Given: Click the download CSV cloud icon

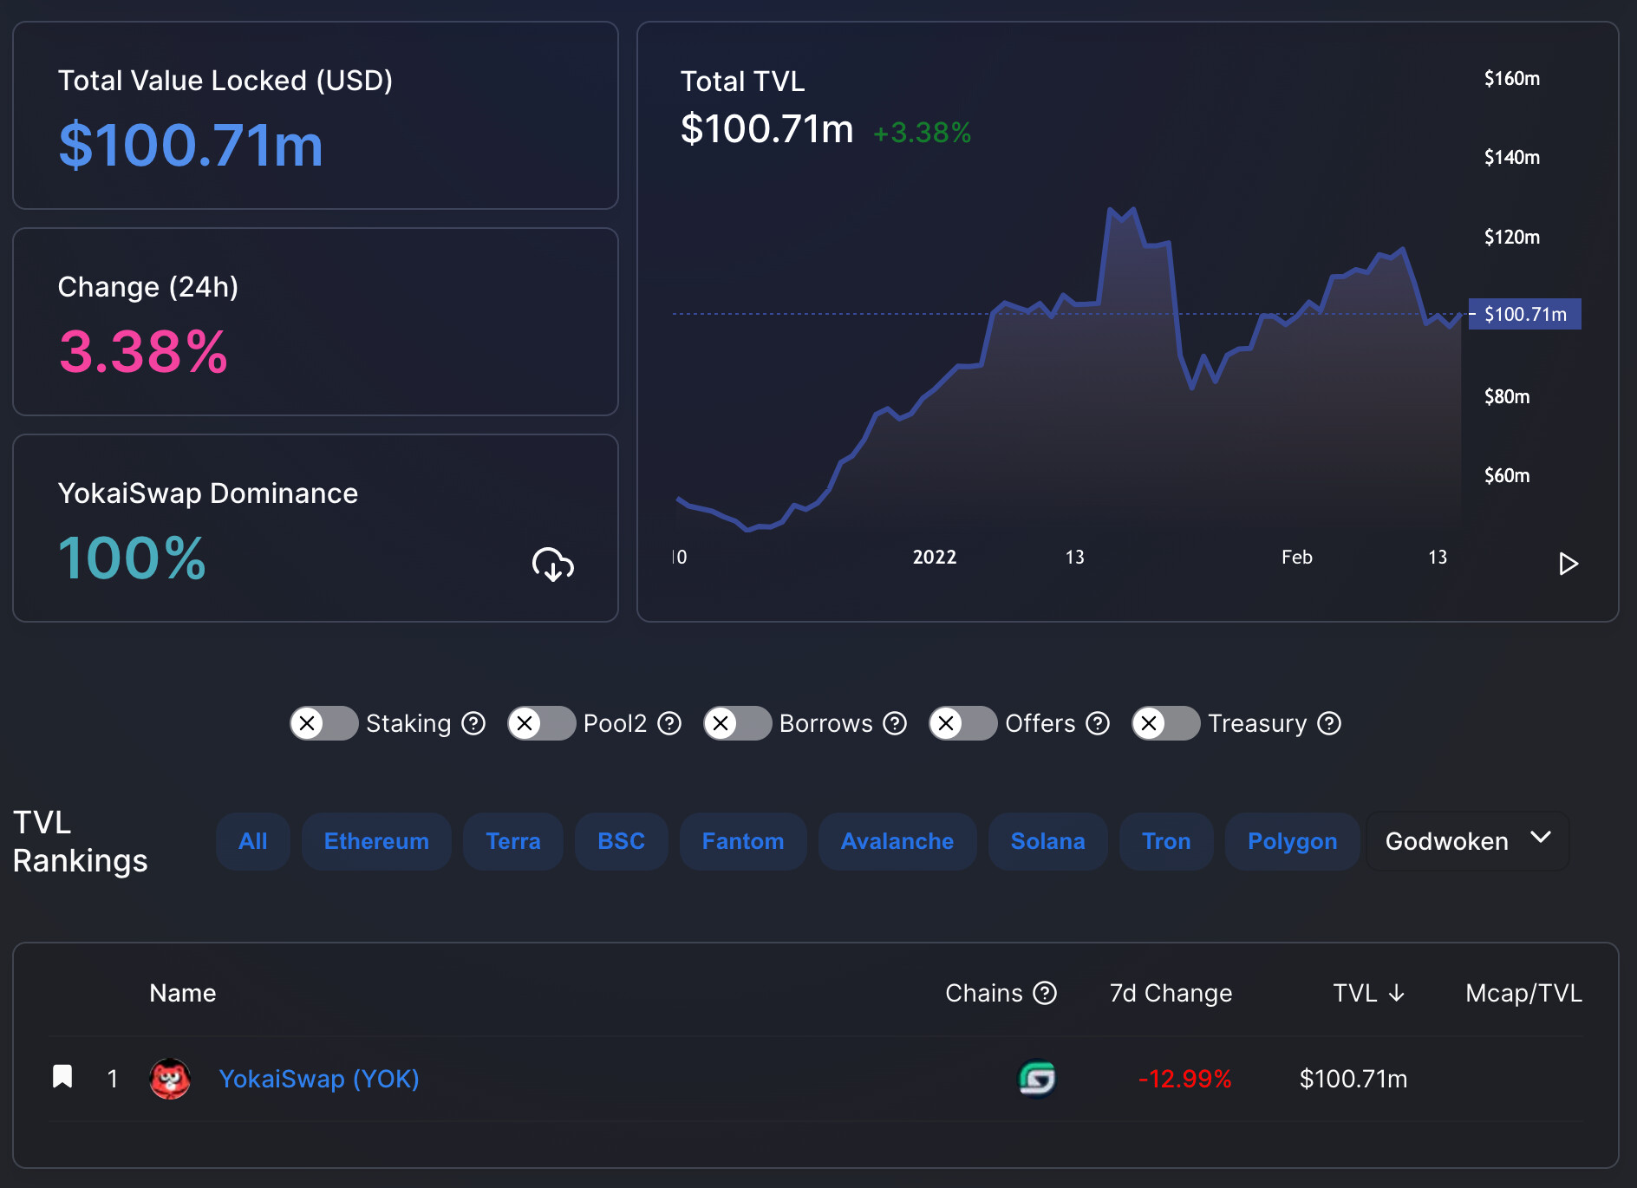Looking at the screenshot, I should (x=552, y=565).
